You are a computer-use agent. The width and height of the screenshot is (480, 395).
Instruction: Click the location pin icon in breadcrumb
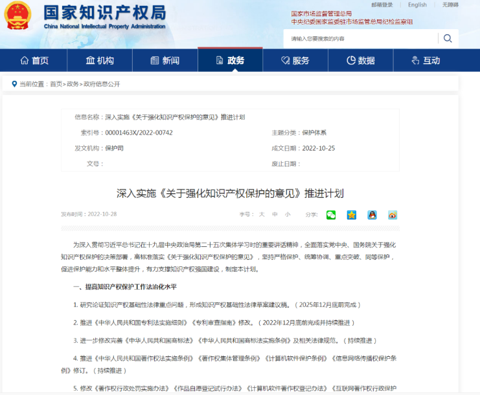click(14, 84)
